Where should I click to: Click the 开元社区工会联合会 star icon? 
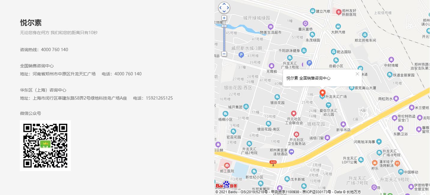[x=294, y=113]
